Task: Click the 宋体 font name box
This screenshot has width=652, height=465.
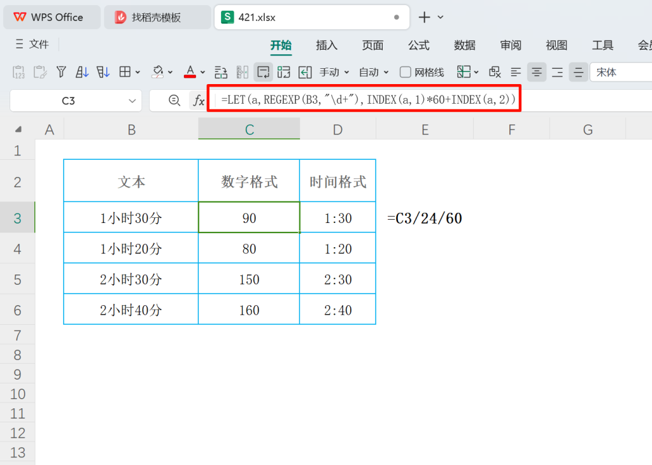Action: pos(621,73)
